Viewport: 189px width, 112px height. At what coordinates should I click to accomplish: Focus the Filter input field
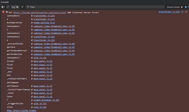click(x=95, y=7)
